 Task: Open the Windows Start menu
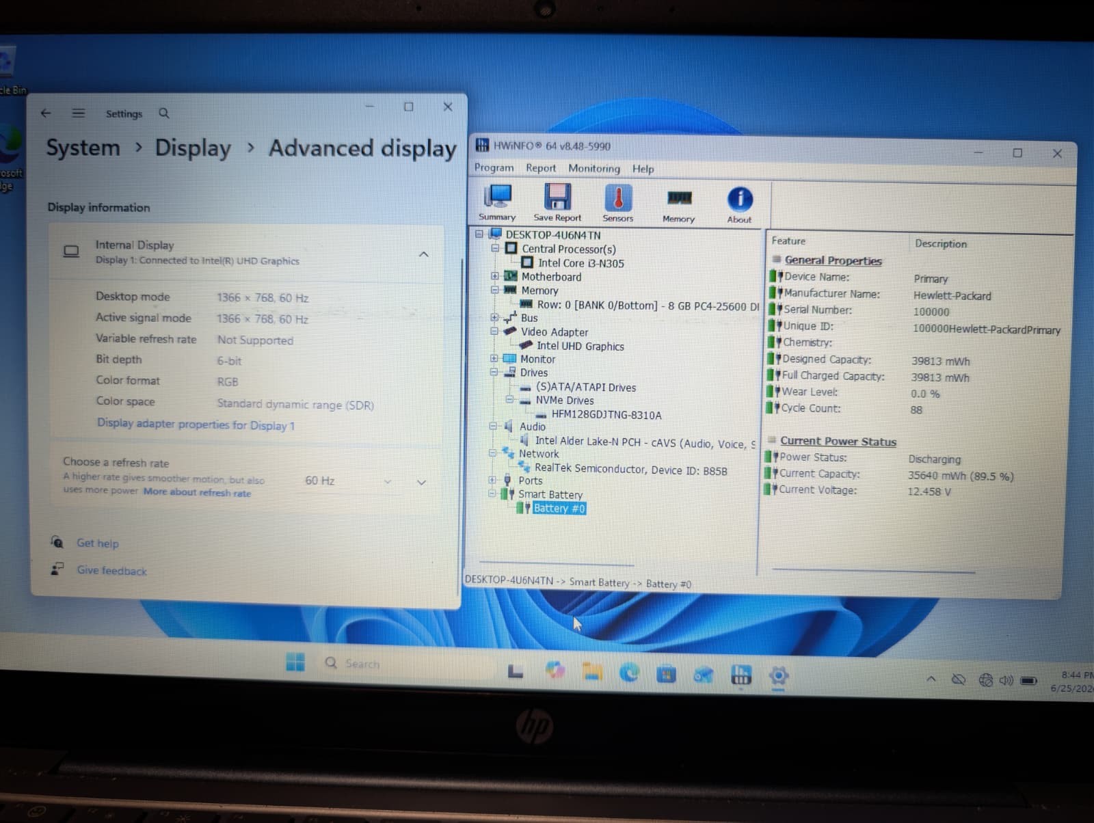tap(295, 662)
